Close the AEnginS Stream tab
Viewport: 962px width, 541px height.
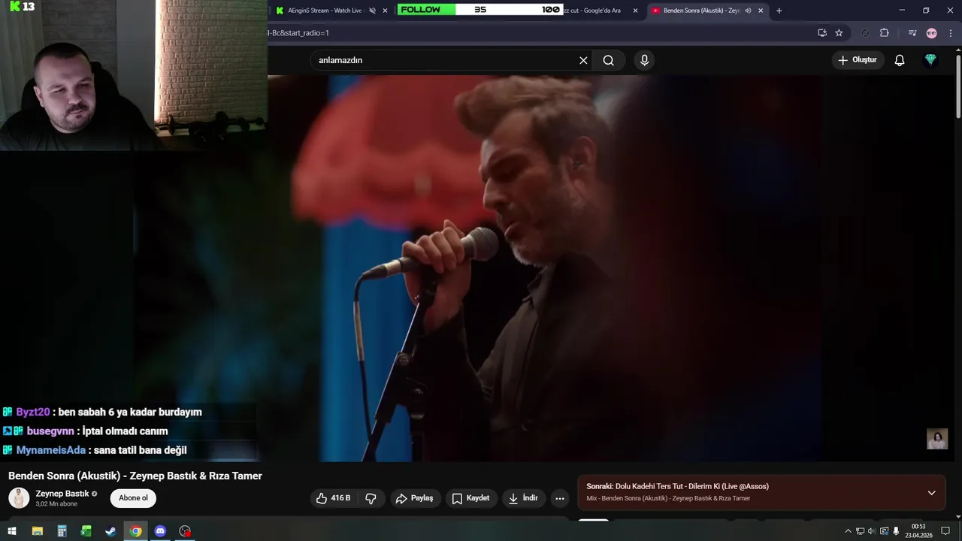tap(386, 11)
